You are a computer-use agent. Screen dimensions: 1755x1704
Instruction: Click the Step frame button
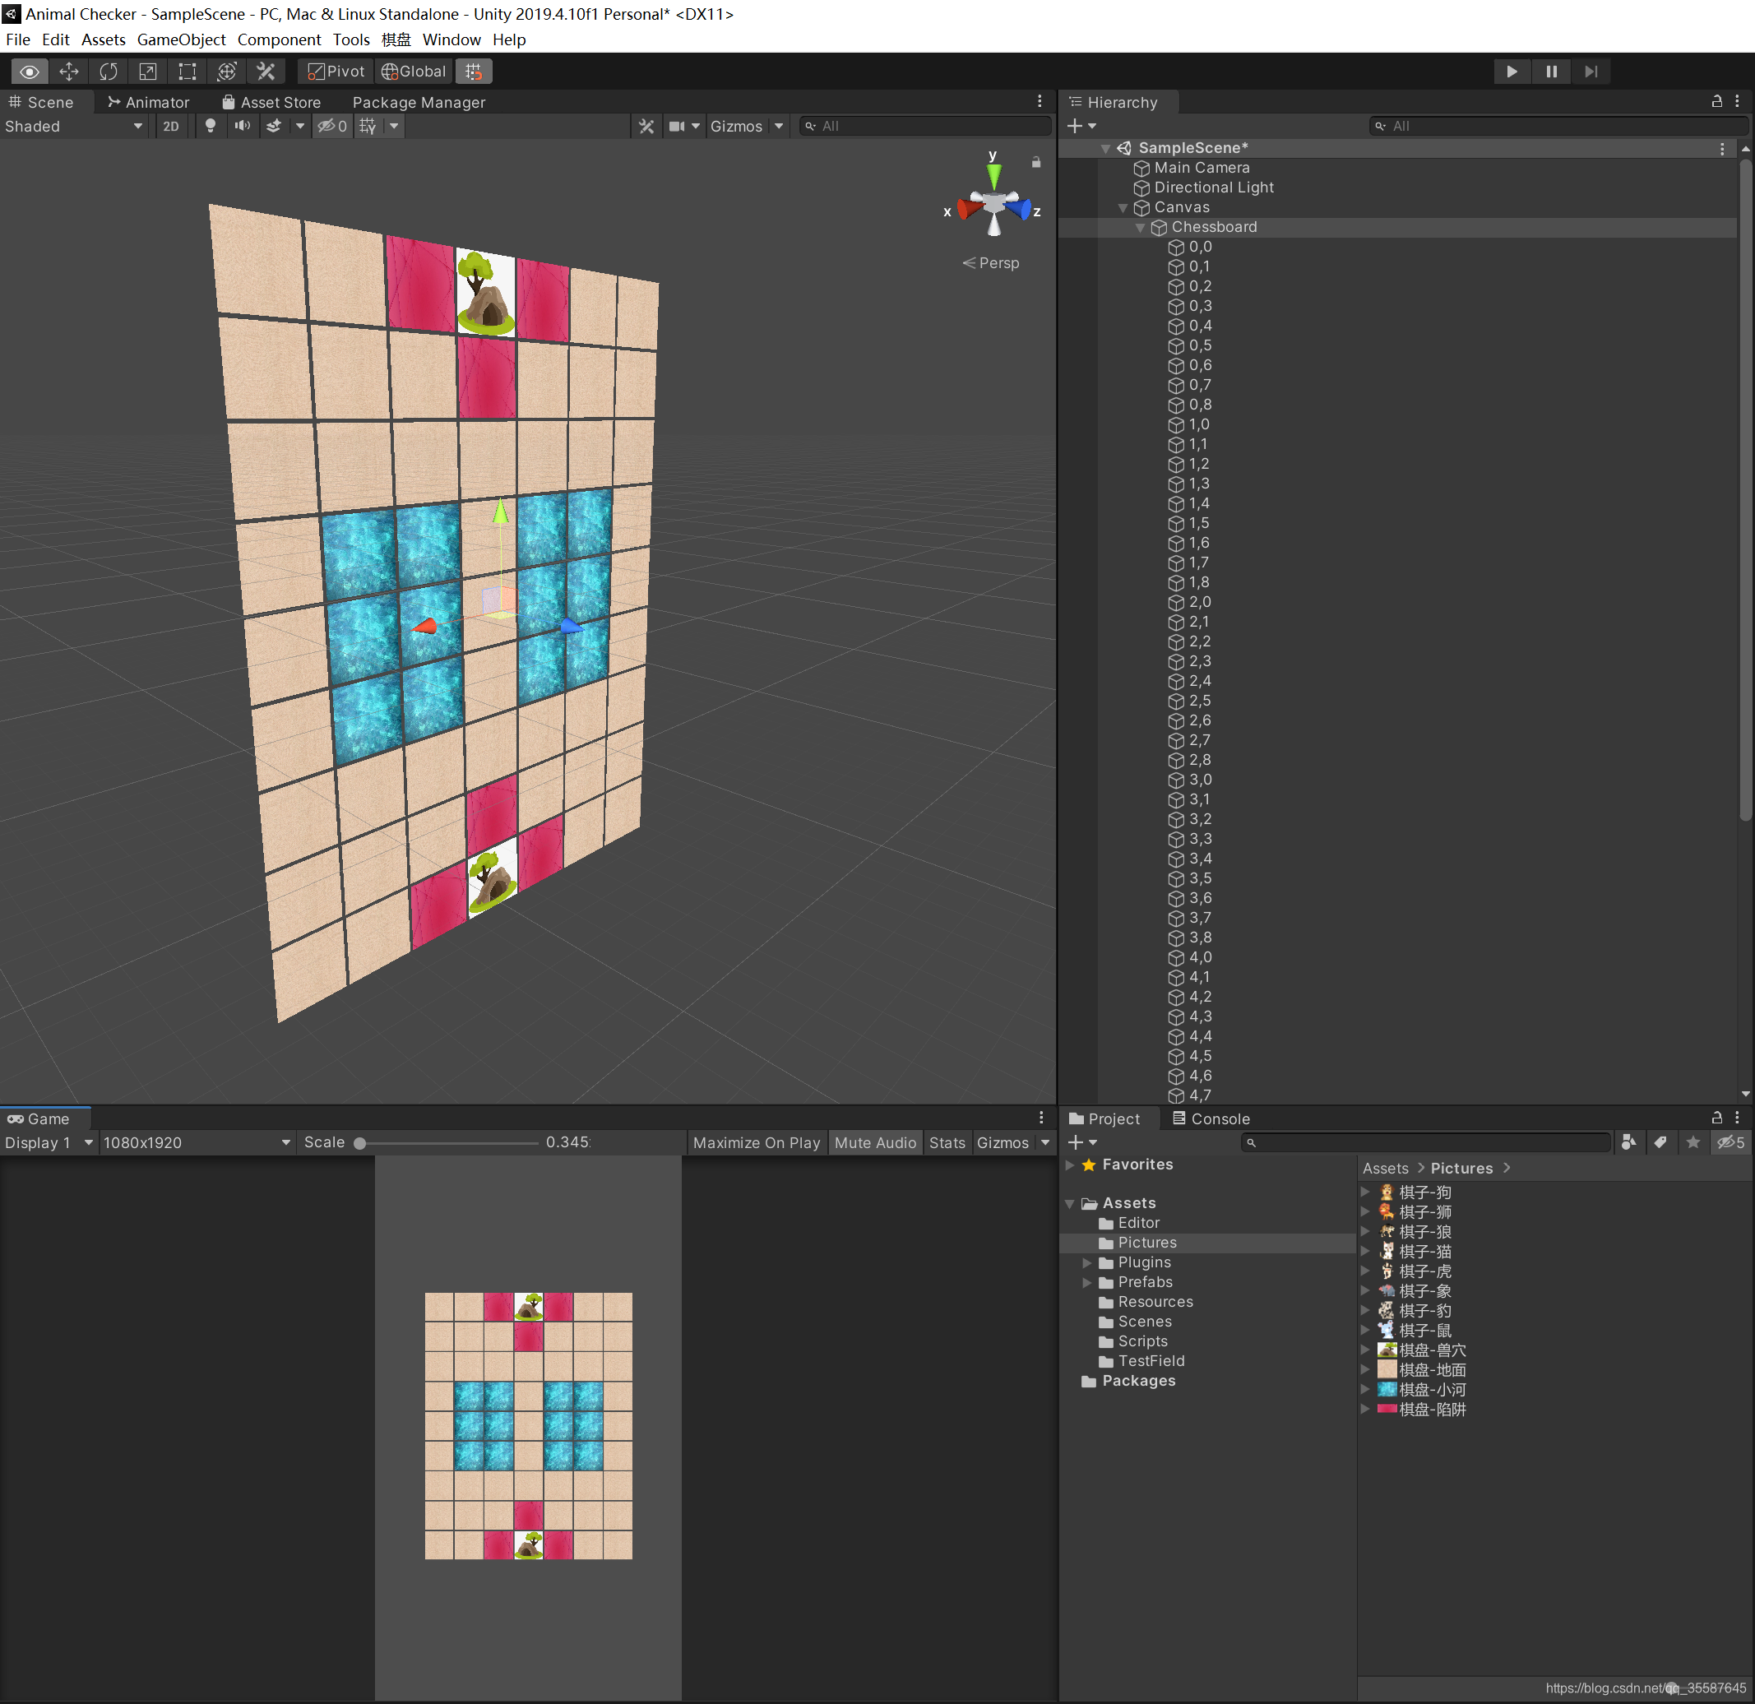[x=1591, y=72]
